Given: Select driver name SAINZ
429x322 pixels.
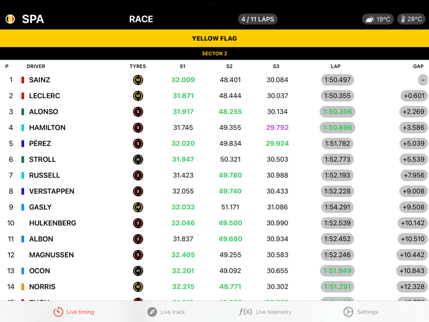Looking at the screenshot, I should click(40, 80).
